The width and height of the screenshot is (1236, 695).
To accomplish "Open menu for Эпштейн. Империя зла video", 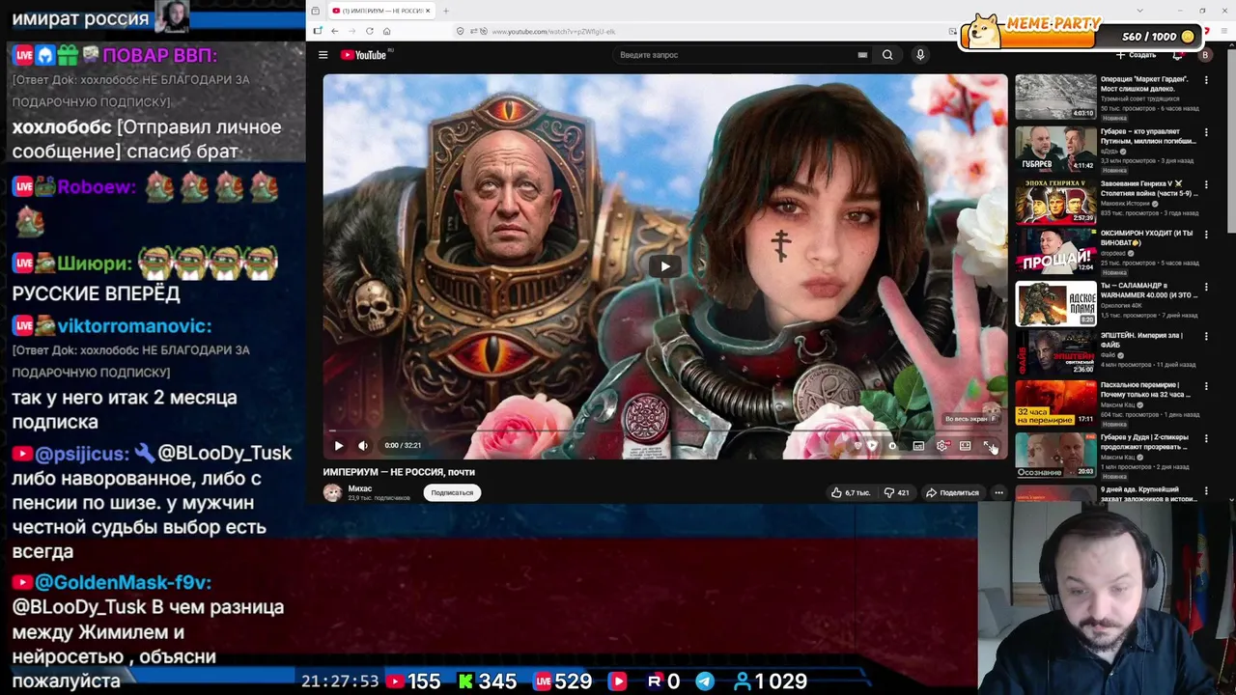I will 1206,336.
